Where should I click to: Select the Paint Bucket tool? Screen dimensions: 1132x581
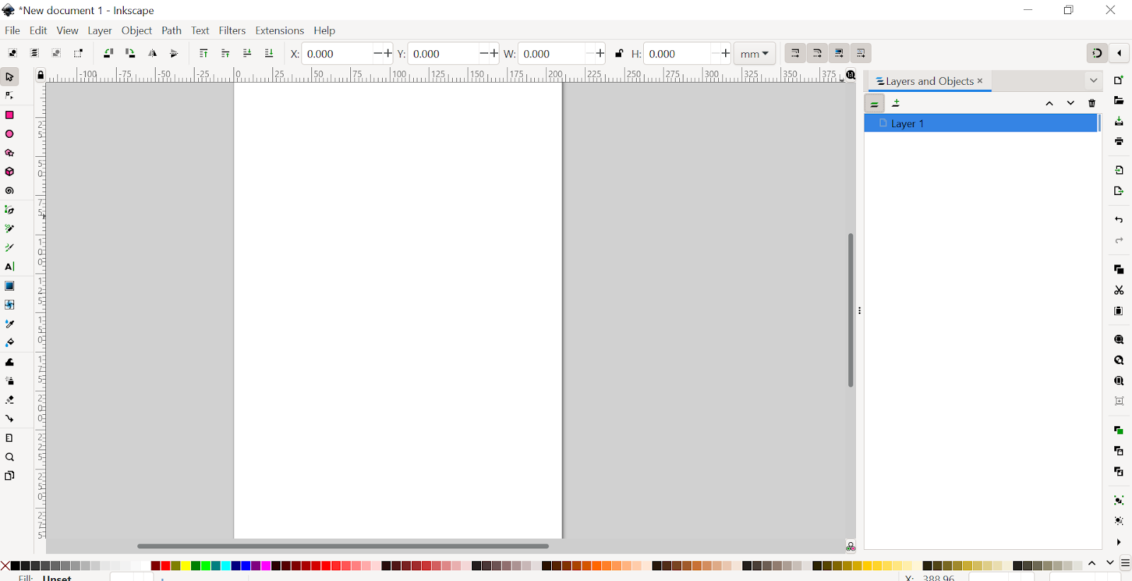(x=10, y=343)
